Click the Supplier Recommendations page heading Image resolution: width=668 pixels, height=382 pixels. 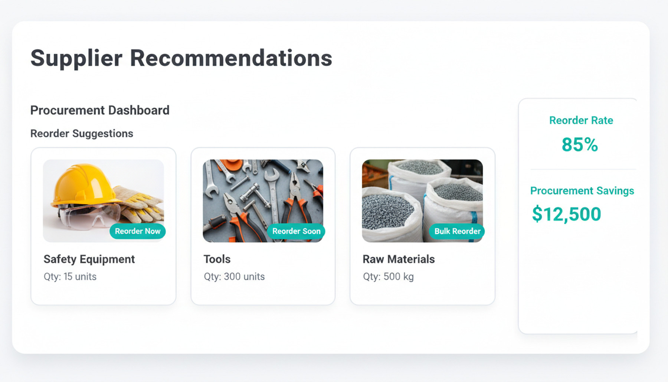(181, 58)
